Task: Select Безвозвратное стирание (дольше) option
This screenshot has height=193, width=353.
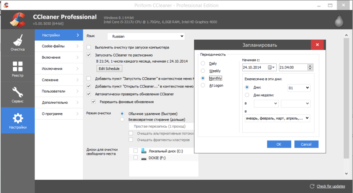Action: click(122, 120)
